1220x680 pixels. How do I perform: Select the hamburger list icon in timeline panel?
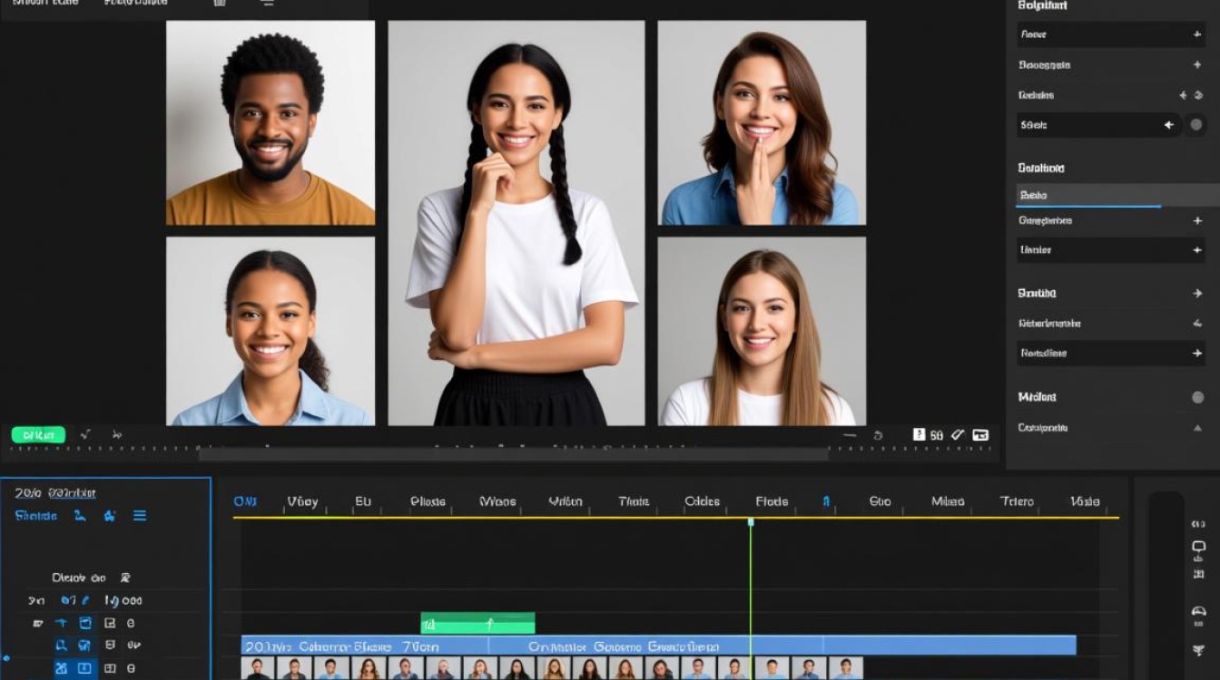tap(140, 516)
